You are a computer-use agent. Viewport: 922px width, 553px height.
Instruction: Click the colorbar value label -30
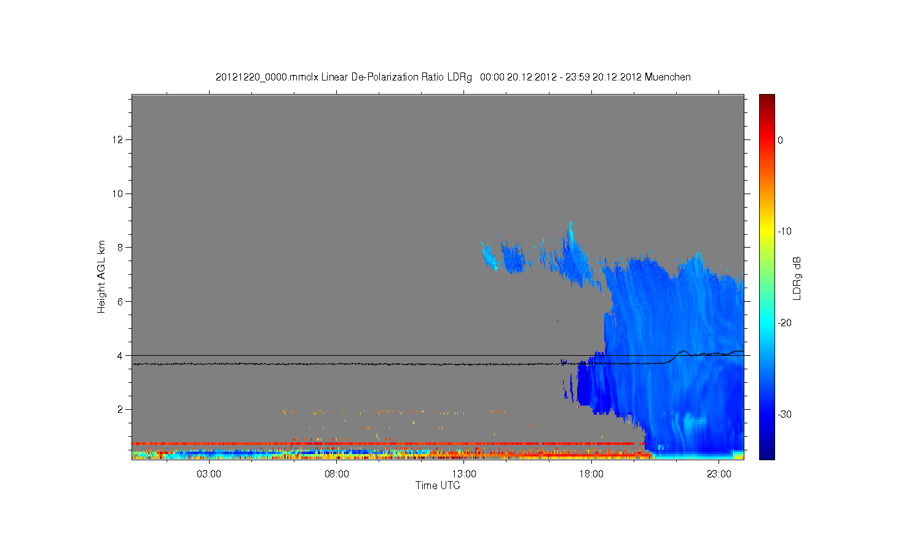pyautogui.click(x=784, y=415)
